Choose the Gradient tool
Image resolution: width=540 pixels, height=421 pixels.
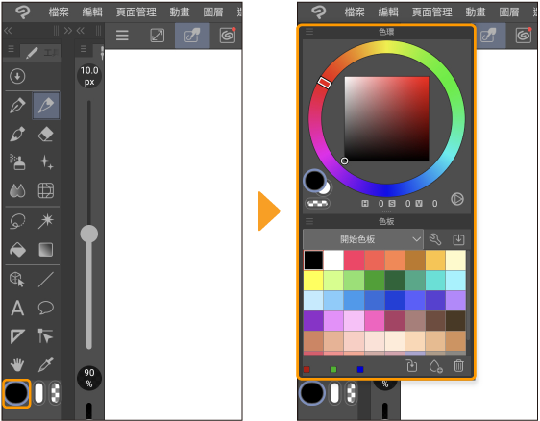(x=46, y=250)
